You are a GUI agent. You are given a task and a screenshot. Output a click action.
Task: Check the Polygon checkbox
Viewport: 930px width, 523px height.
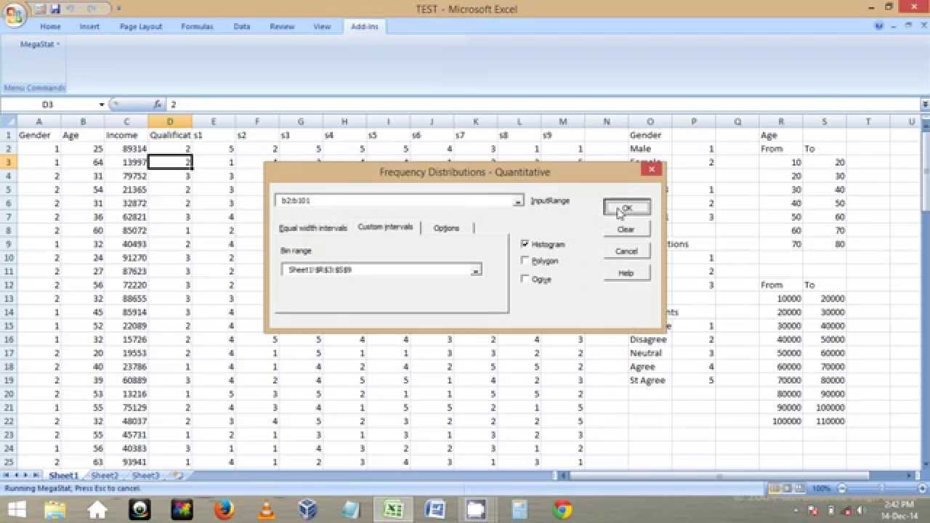525,261
